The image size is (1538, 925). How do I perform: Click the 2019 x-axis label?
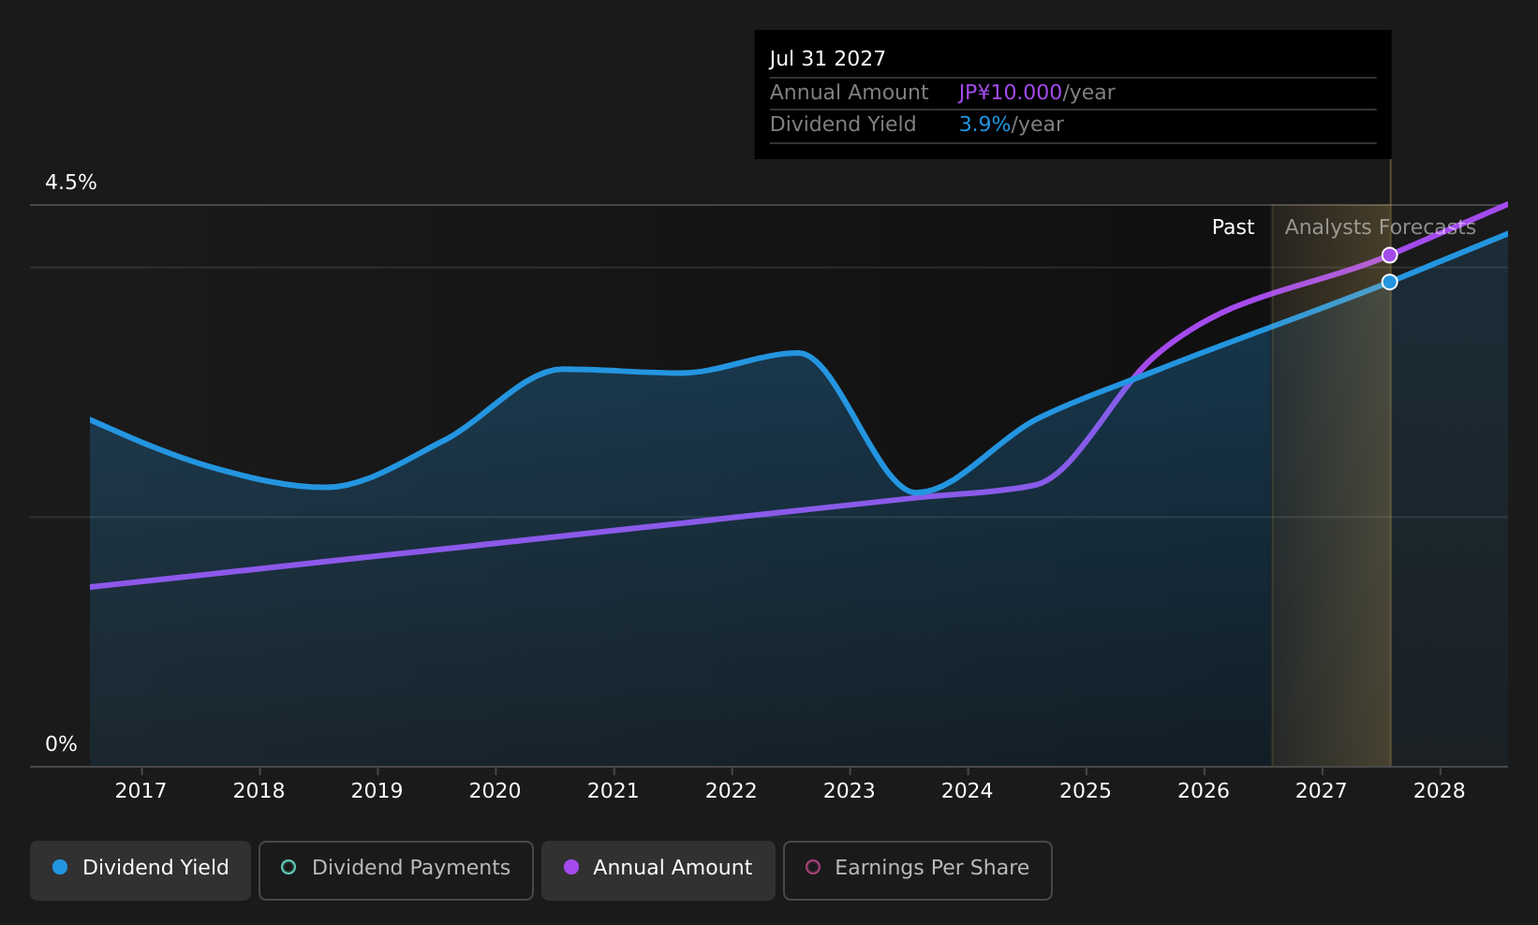tap(377, 791)
